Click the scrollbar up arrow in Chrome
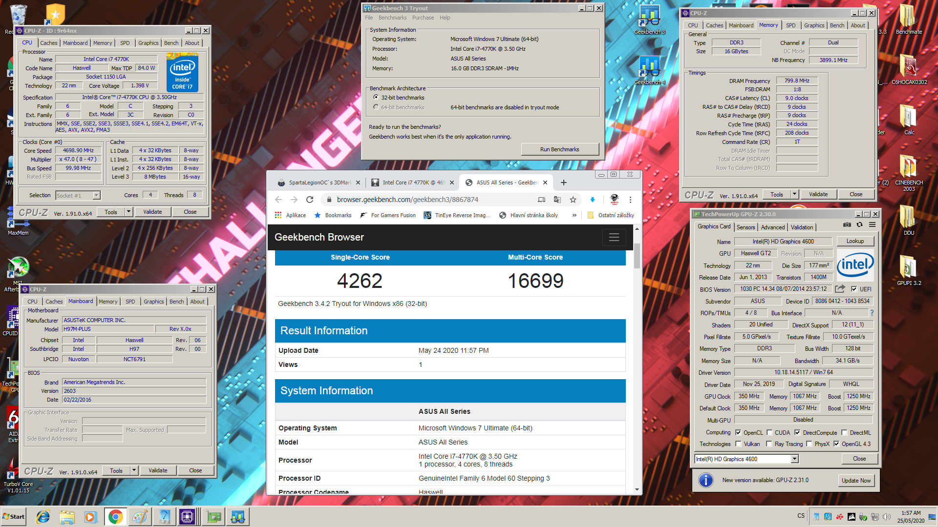Screen dimensions: 938x527 [x=637, y=228]
